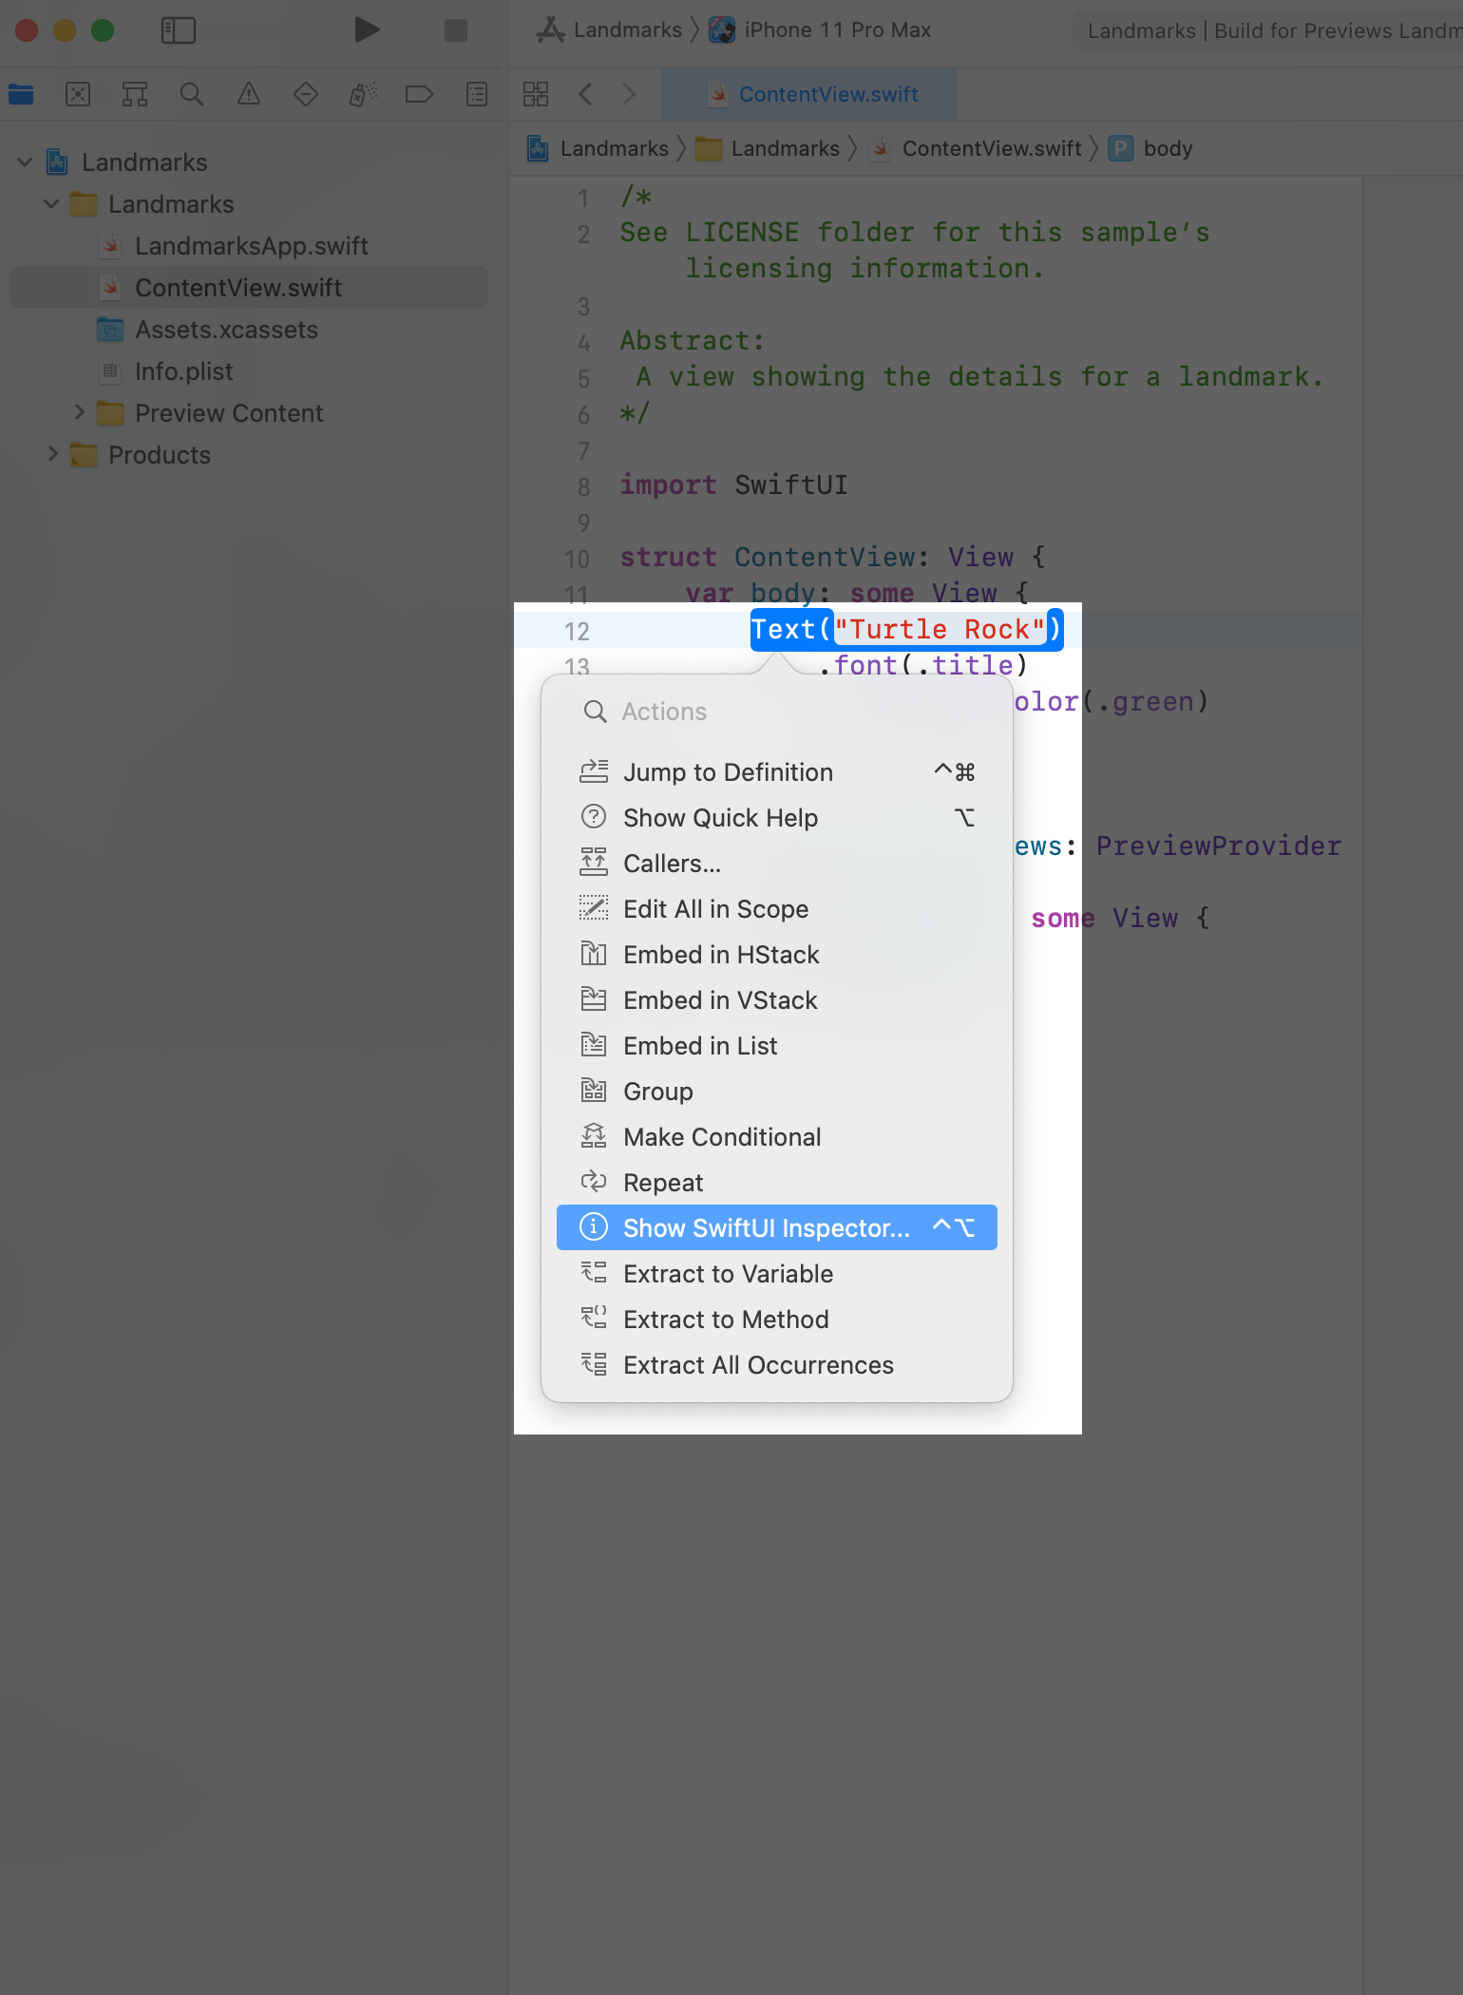The height and width of the screenshot is (1995, 1463).
Task: Click the Jump to Definition icon
Action: coord(594,771)
